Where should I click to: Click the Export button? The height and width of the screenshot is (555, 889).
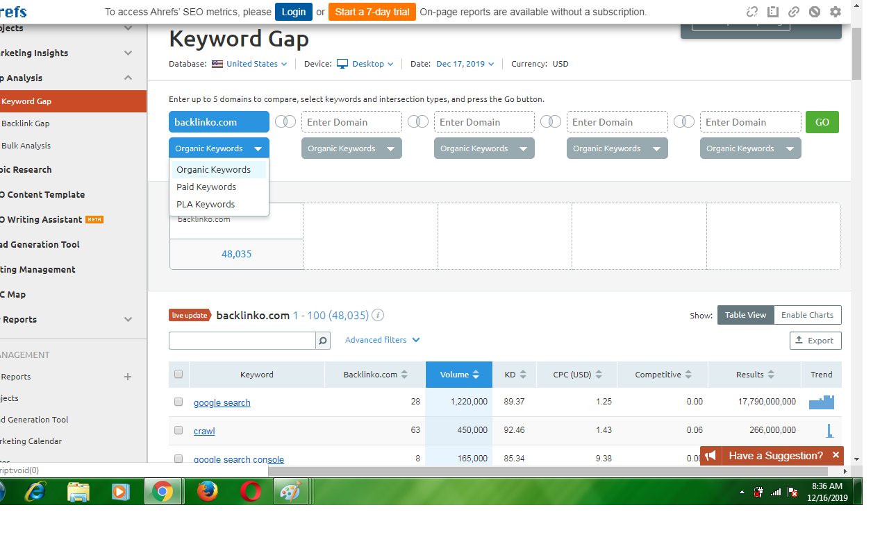point(815,341)
